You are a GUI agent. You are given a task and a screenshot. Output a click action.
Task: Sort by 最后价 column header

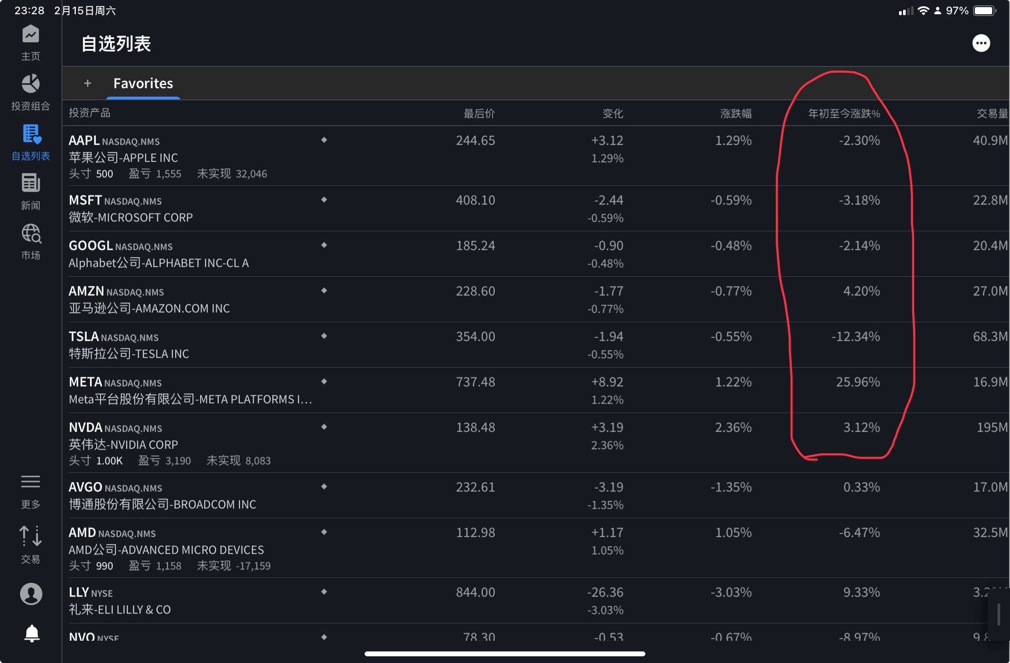pos(479,114)
